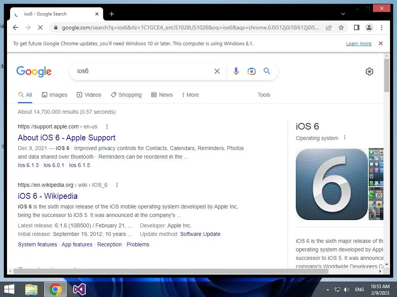Close the ios6 Google Search tab
This screenshot has width=397, height=297.
point(97,14)
